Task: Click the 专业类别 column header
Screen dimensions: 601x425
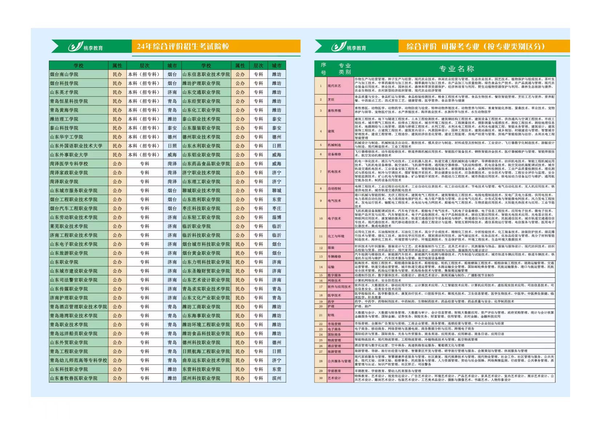Action: [x=344, y=69]
